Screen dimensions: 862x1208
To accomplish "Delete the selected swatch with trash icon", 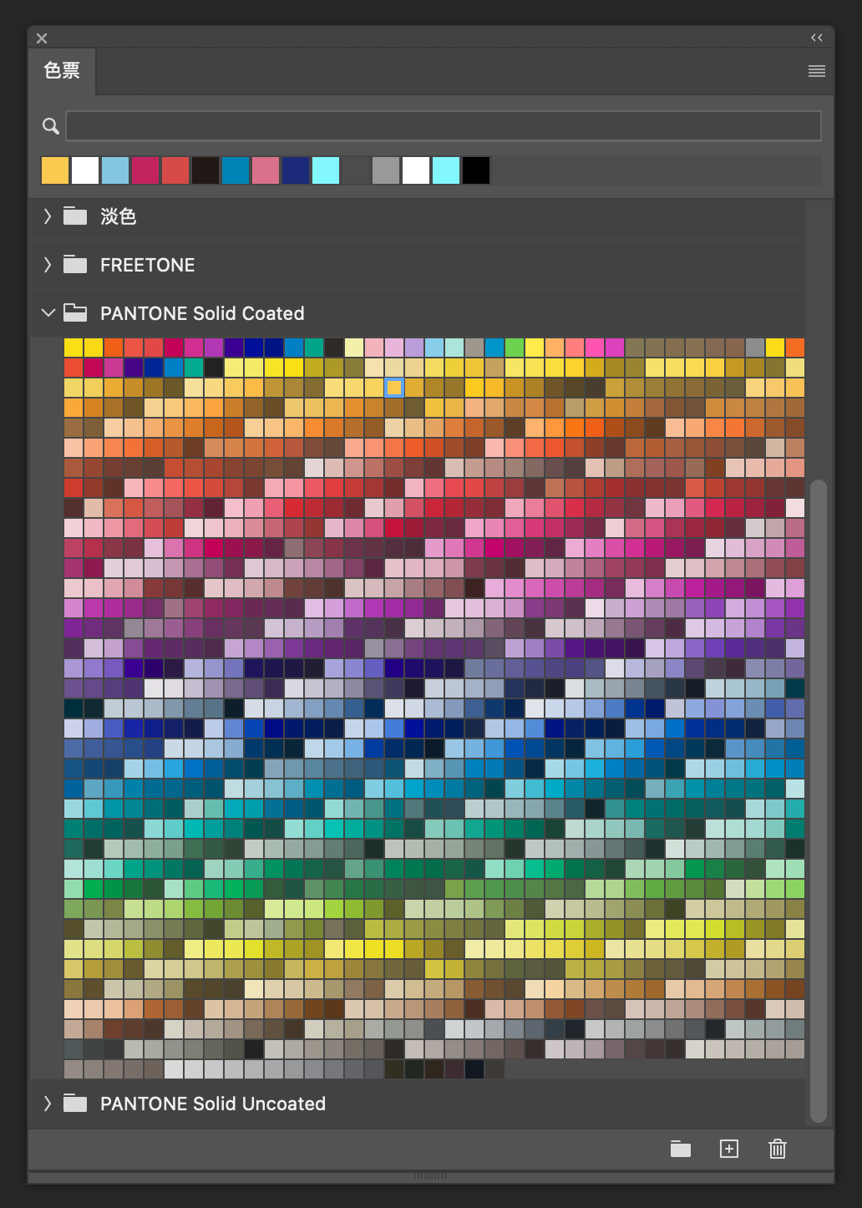I will [778, 1149].
